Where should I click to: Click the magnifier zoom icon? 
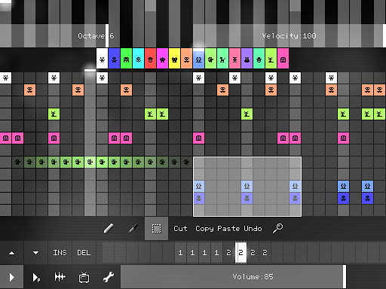(x=277, y=228)
